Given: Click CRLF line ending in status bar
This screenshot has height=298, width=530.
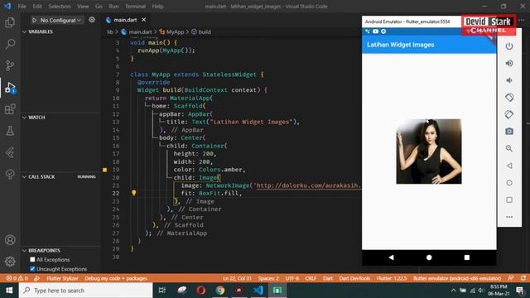Looking at the screenshot, I should 311,278.
